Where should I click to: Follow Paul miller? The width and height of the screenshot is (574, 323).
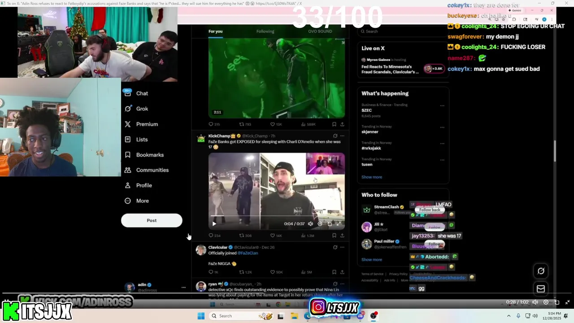[434, 244]
